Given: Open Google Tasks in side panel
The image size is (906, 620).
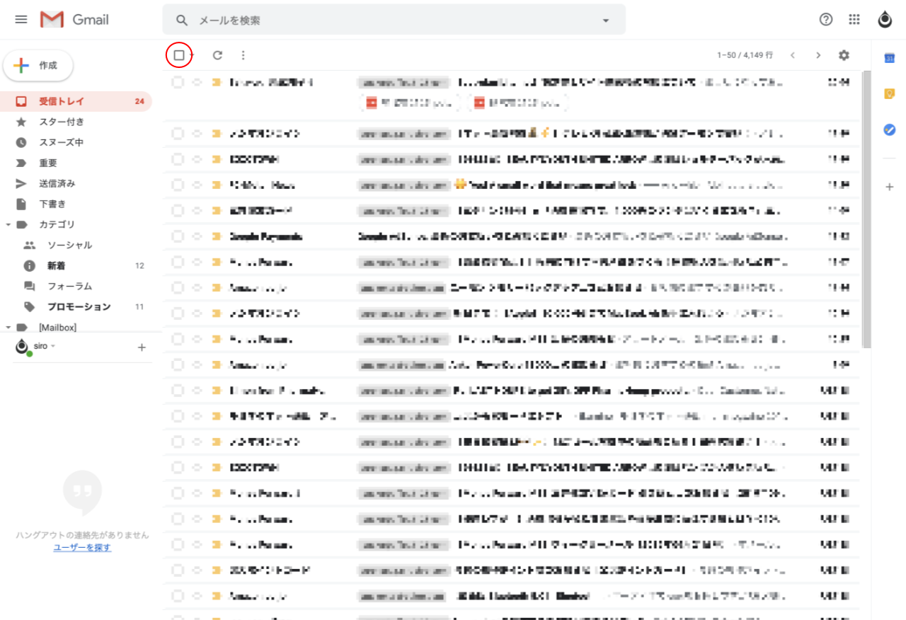Looking at the screenshot, I should pos(890,130).
